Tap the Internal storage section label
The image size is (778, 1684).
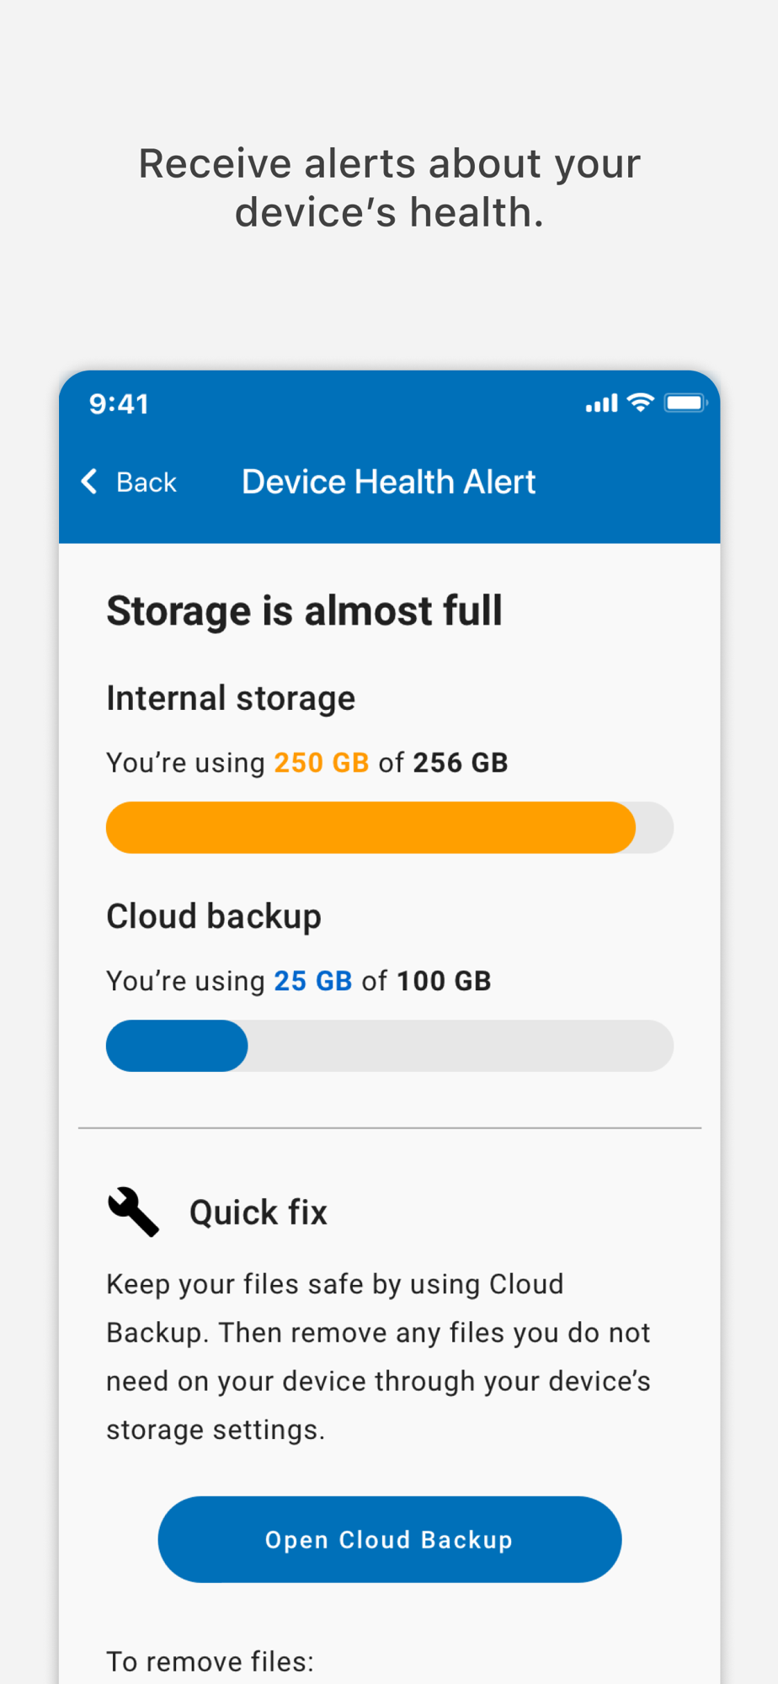(231, 698)
